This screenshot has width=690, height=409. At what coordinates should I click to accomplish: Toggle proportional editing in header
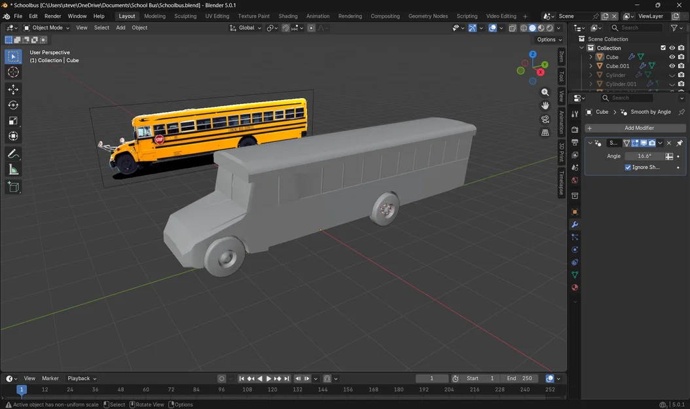pos(311,27)
